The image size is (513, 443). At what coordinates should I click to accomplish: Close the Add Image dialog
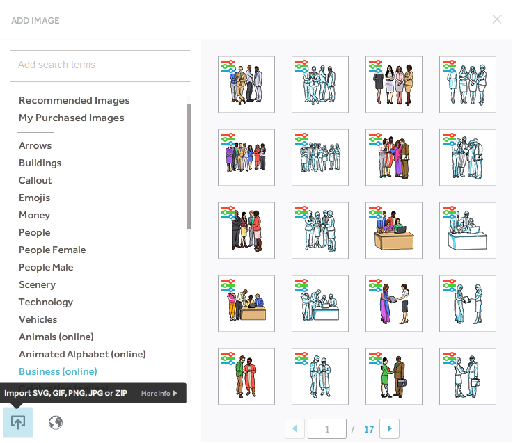point(496,19)
